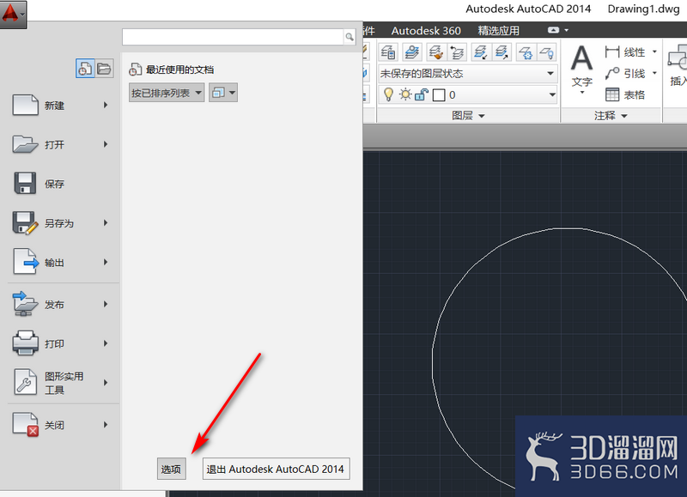The height and width of the screenshot is (497, 687).
Task: Click the Turn layer Off icon
Action: [x=547, y=52]
